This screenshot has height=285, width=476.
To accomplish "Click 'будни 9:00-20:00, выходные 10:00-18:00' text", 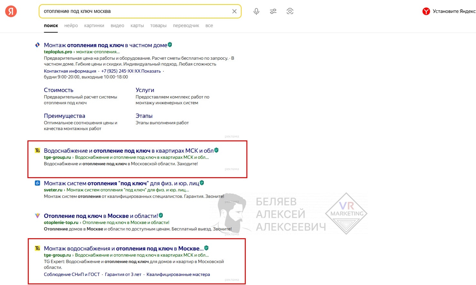I will click(86, 77).
